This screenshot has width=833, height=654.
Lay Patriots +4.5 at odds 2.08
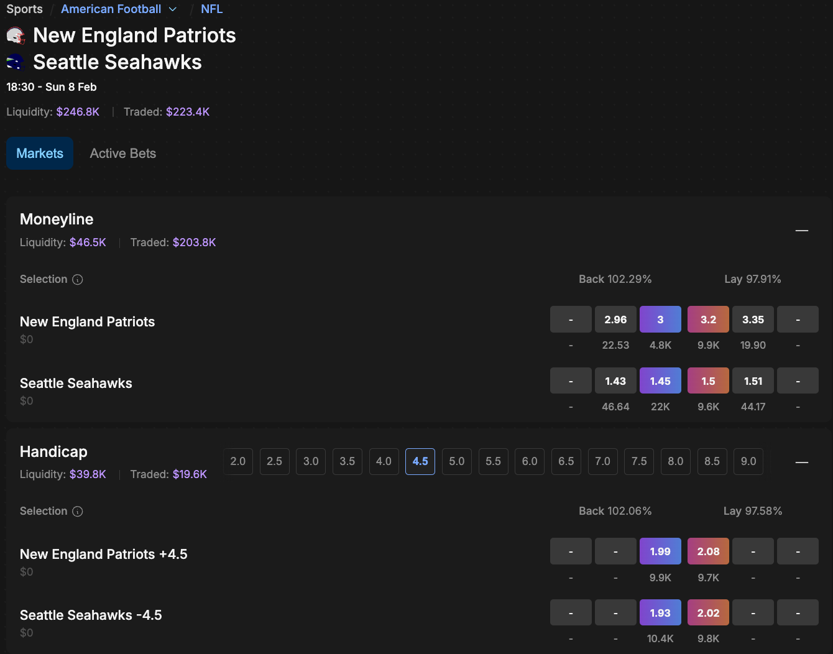point(708,551)
